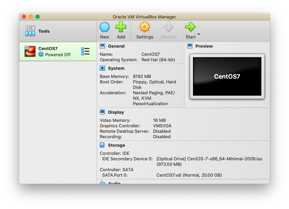
Task: Click the New virtual machine icon
Action: point(105,27)
